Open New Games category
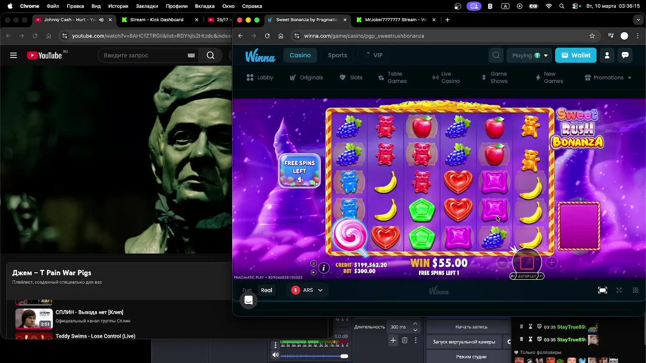This screenshot has height=363, width=646. [x=550, y=78]
